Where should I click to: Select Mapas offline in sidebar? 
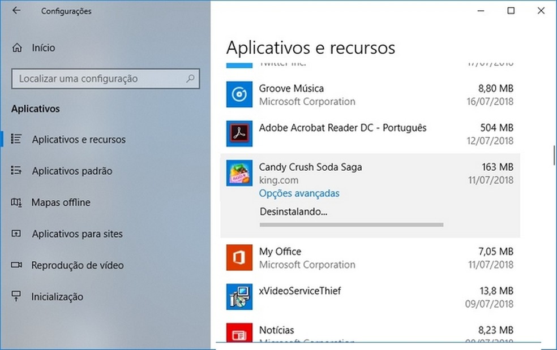point(61,202)
